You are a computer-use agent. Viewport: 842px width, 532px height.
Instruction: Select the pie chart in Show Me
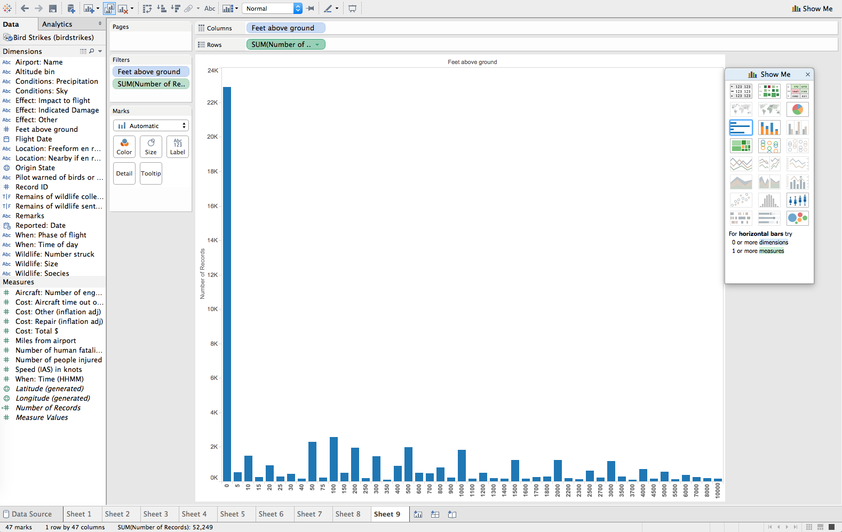coord(797,109)
